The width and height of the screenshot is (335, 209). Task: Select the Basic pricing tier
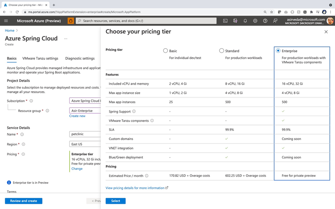tap(165, 51)
